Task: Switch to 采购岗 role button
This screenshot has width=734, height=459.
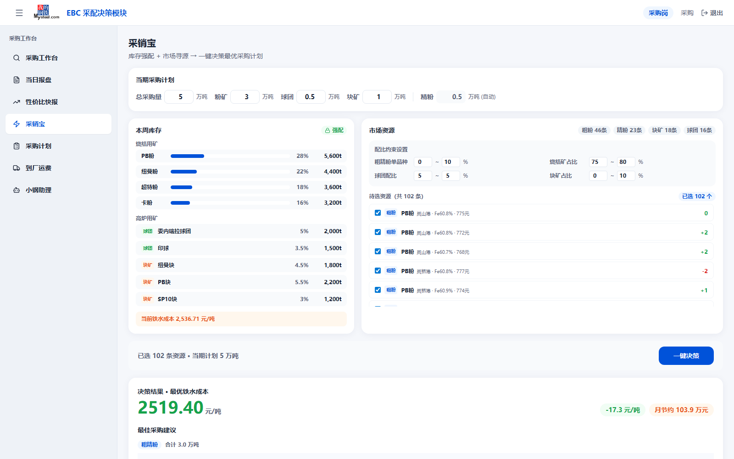Action: [658, 13]
